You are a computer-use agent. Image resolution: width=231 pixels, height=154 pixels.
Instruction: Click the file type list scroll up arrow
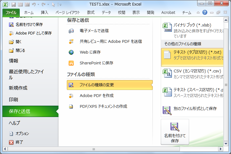coord(226,20)
